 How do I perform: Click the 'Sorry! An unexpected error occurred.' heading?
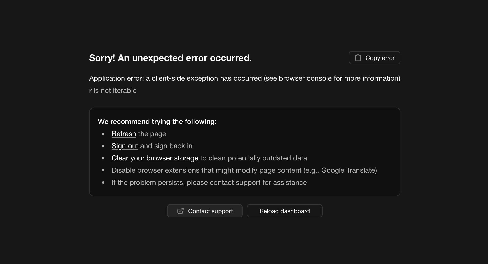click(x=170, y=58)
